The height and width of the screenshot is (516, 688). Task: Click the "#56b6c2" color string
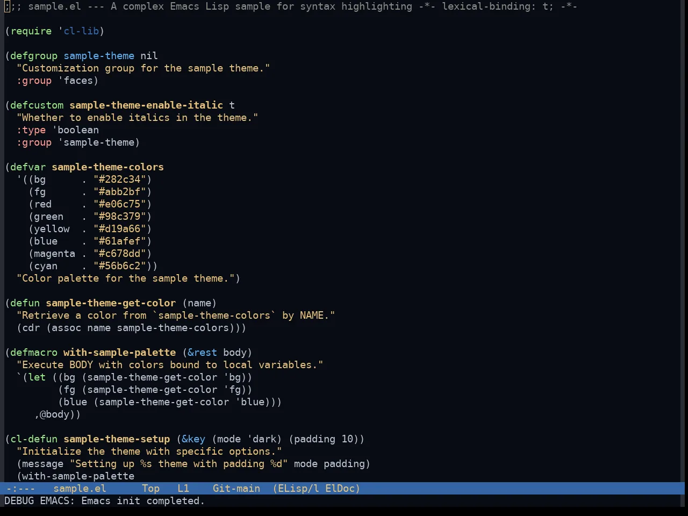click(120, 266)
